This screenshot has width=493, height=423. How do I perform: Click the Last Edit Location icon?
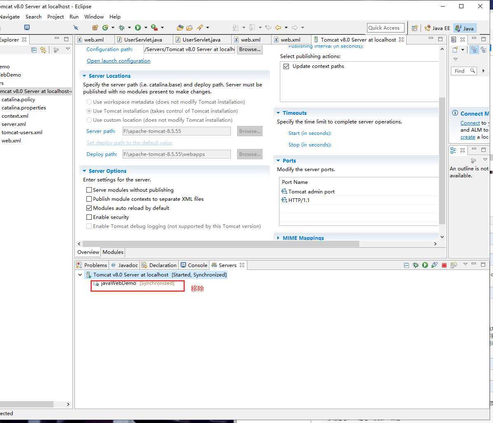click(x=268, y=28)
